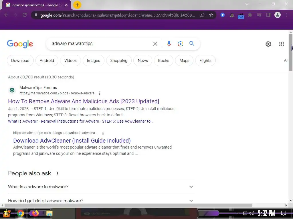293x219 pixels.
Task: Open the Windows Start button
Action: pyautogui.click(x=6, y=213)
